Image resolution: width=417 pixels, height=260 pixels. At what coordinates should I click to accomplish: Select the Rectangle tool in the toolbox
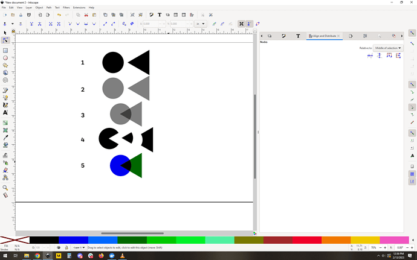coord(5,51)
